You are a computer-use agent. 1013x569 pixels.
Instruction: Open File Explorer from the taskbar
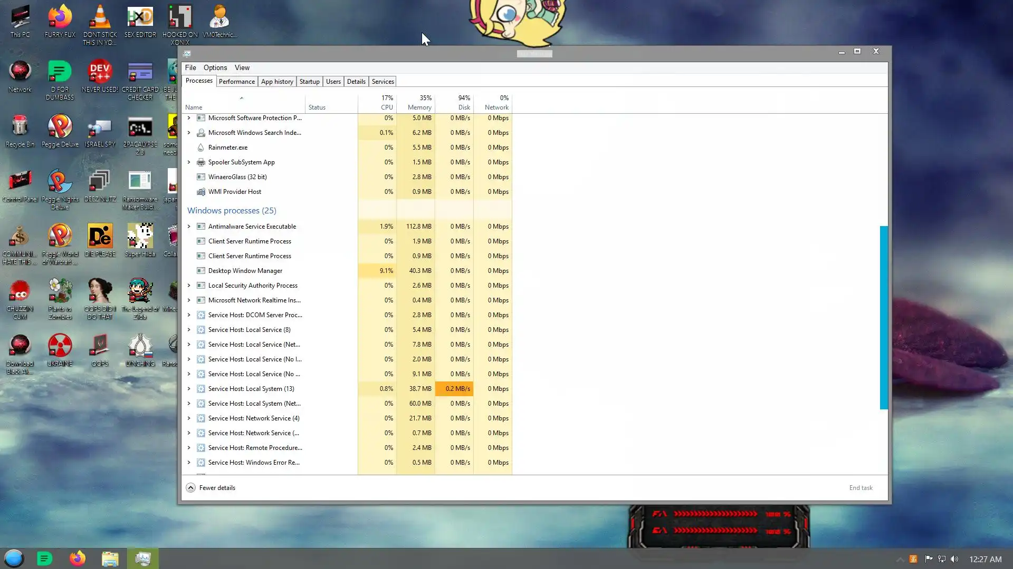110,558
